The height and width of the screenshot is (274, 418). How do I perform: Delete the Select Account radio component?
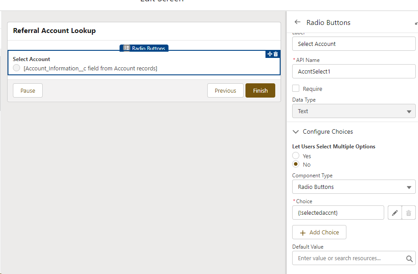[276, 54]
